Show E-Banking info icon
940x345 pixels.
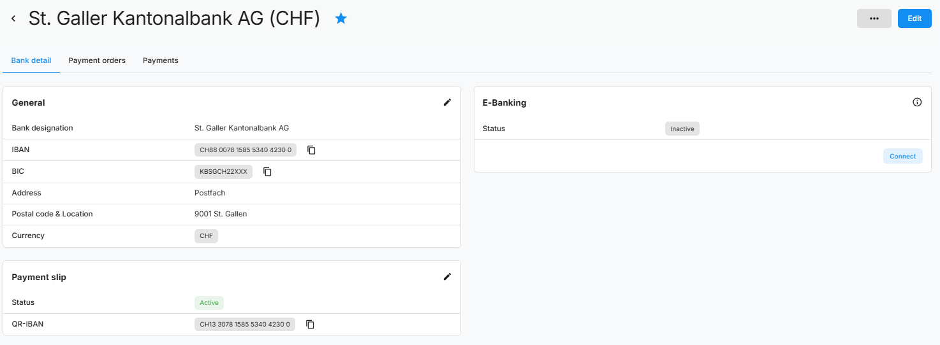(x=917, y=102)
